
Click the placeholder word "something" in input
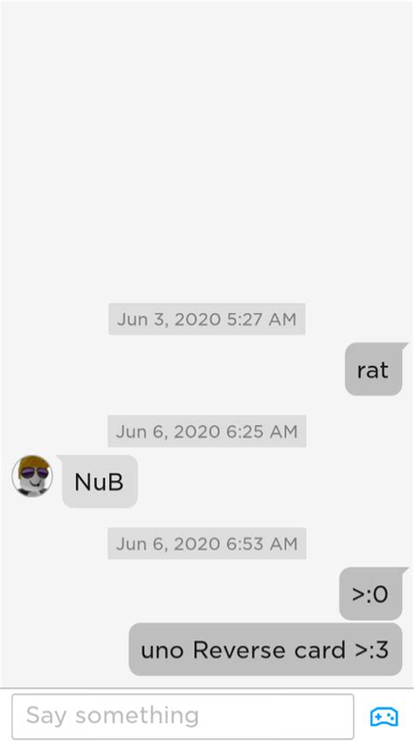pos(137,716)
